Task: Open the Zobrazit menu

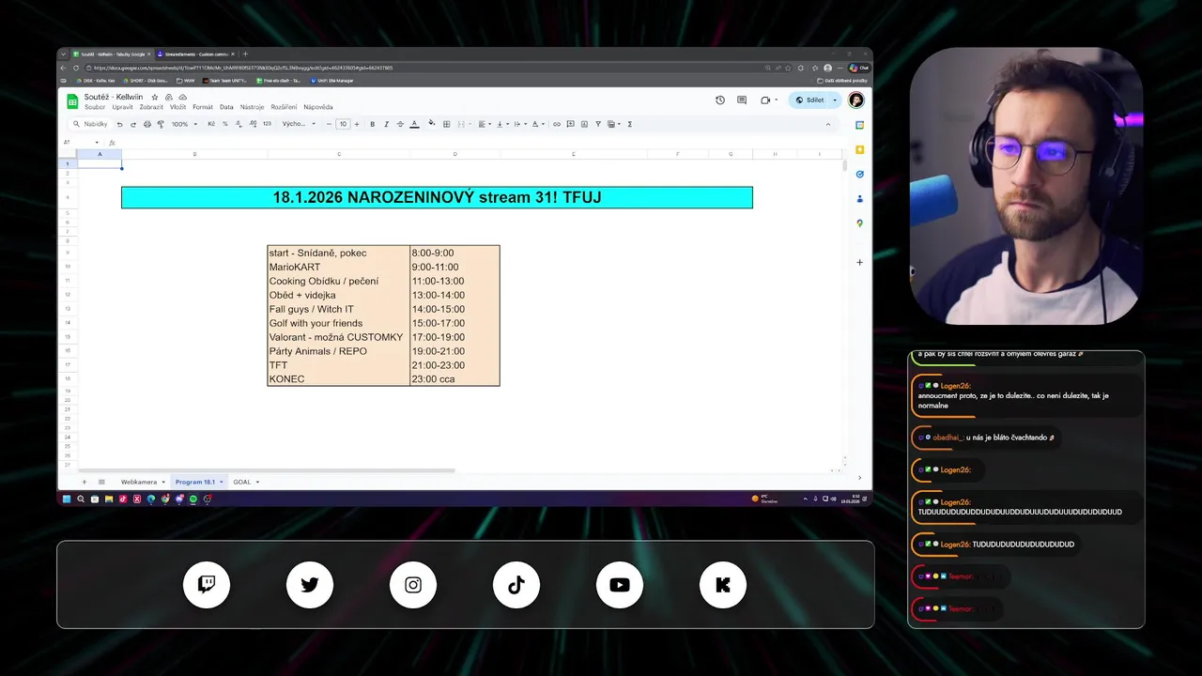Action: pyautogui.click(x=151, y=107)
